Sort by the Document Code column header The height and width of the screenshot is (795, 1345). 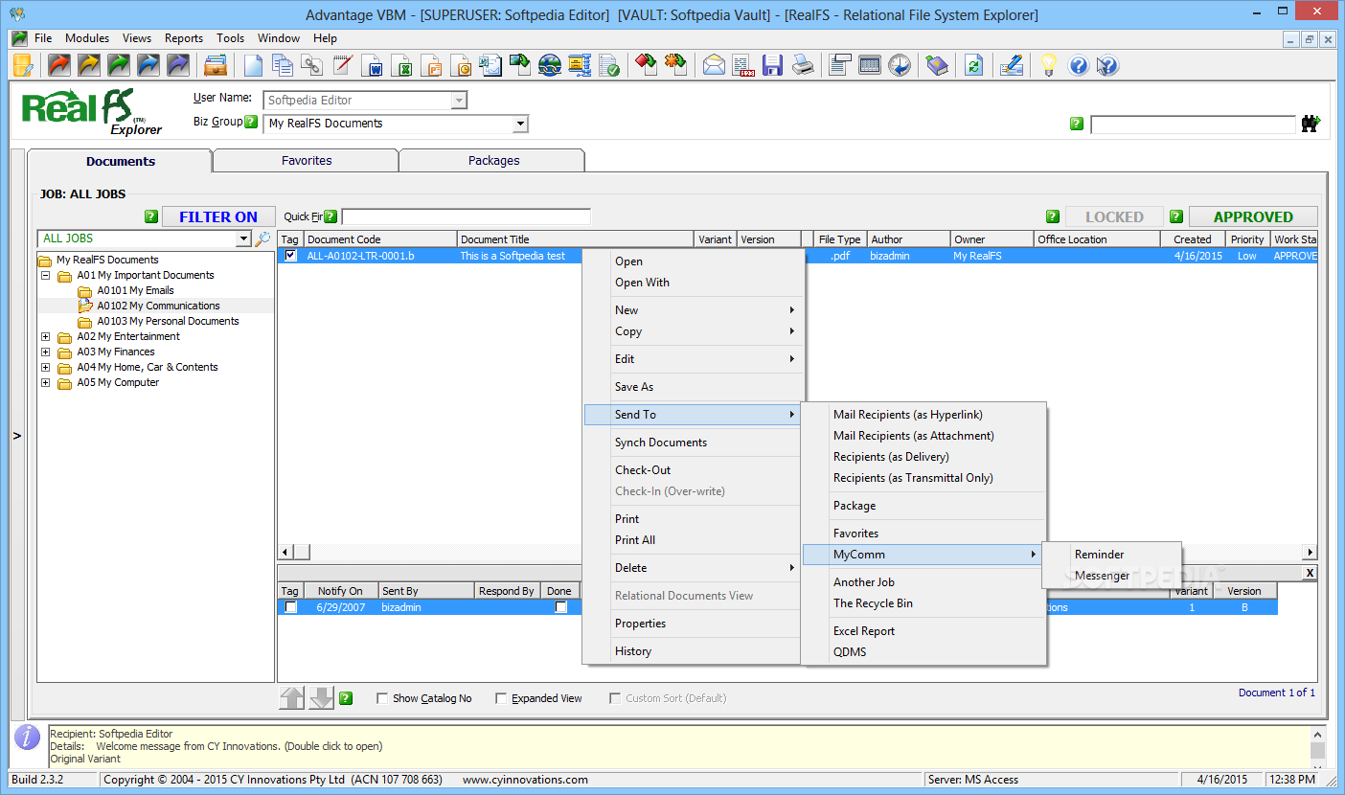(x=380, y=239)
